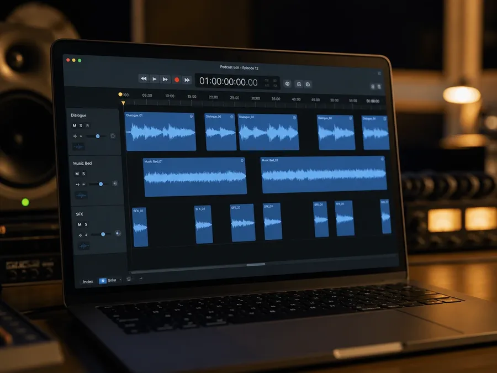Select the Music Bed_02 clip
Viewport: 497px width, 373px height.
[324, 175]
